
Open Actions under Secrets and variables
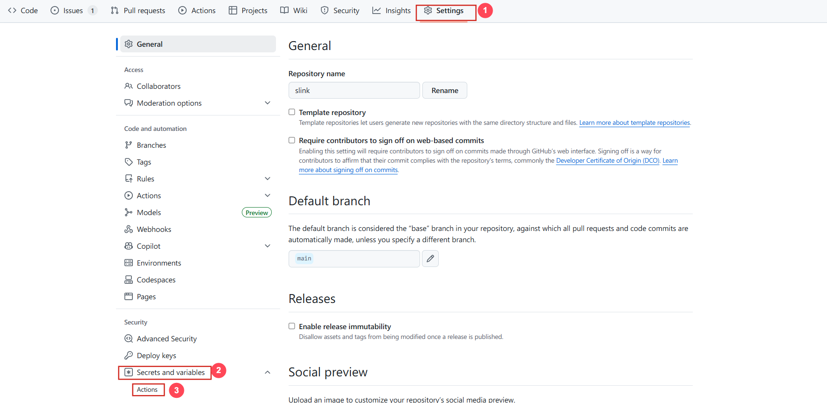147,389
